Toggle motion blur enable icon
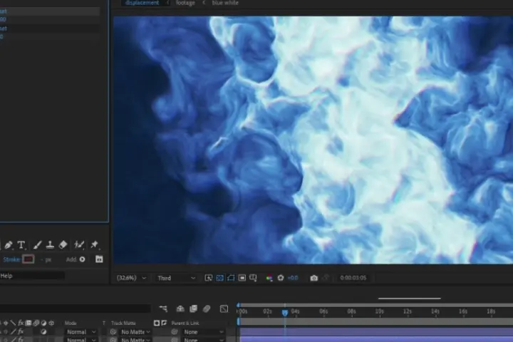The height and width of the screenshot is (342, 513). click(207, 309)
